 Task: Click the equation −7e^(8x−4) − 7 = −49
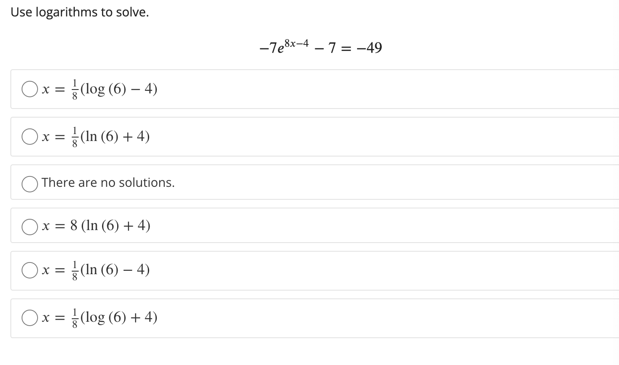320,47
